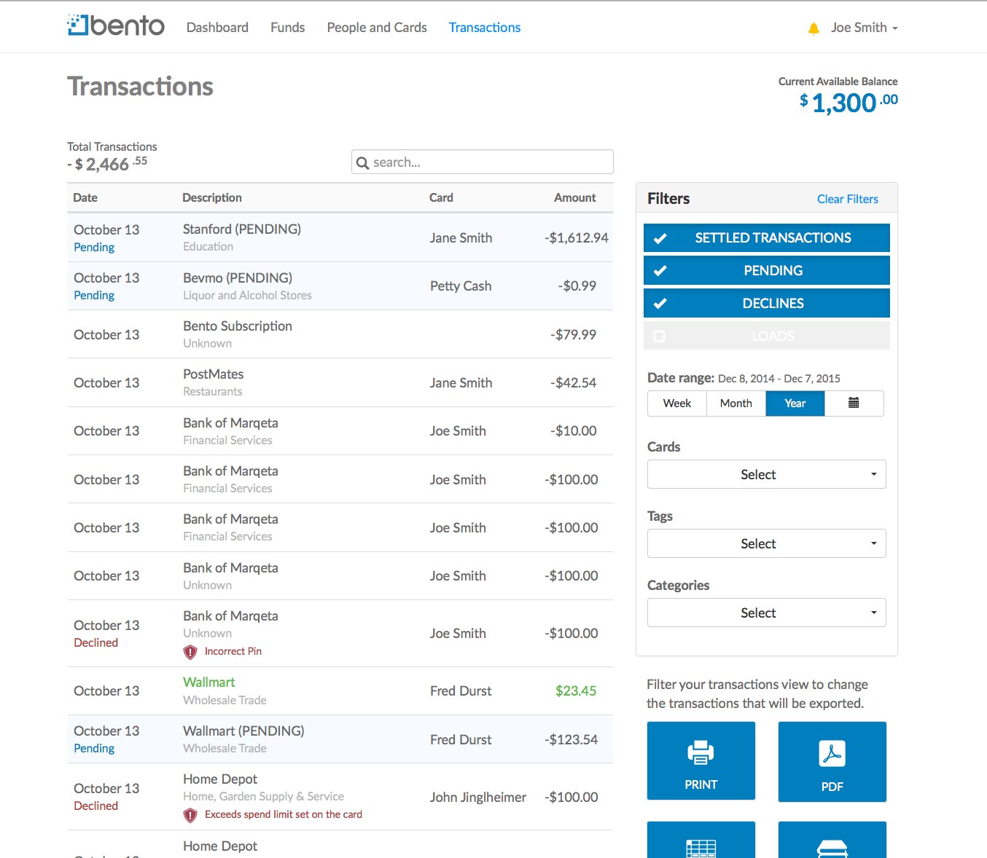Uncheck the Settled Transactions filter
The width and height of the screenshot is (987, 858).
[766, 237]
